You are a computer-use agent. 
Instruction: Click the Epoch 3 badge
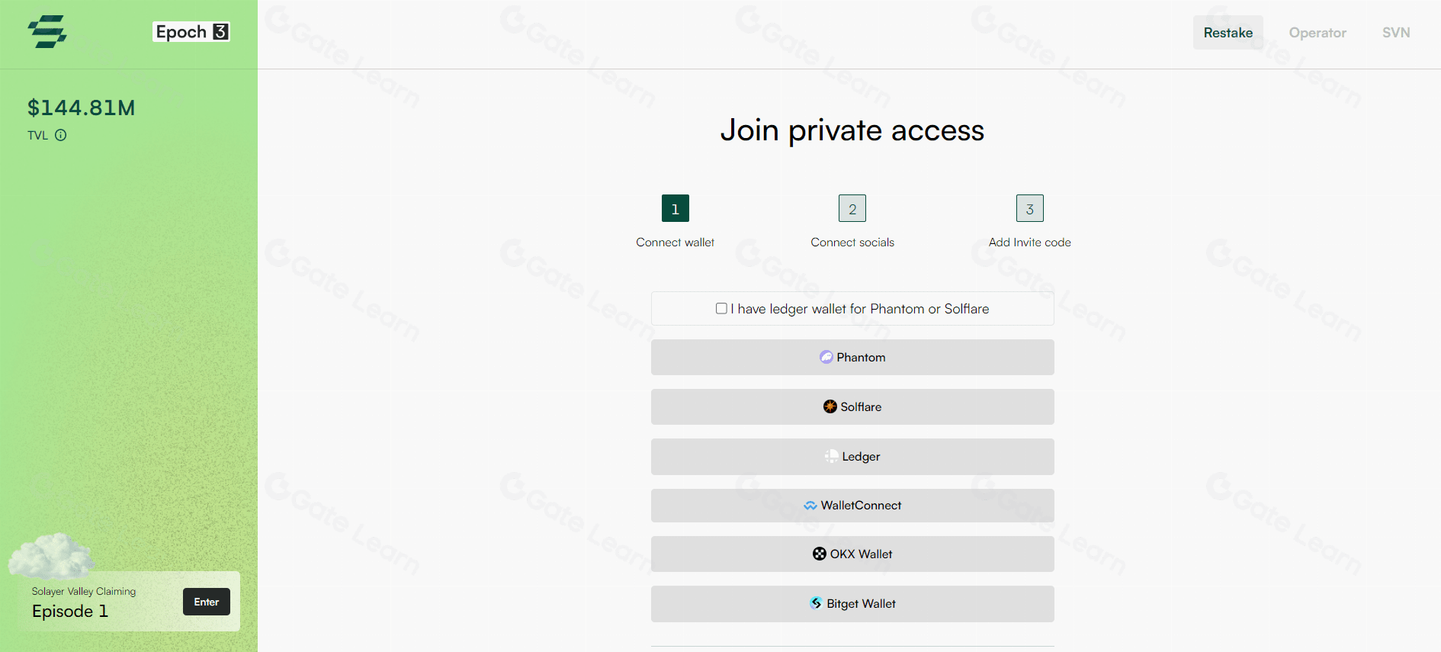tap(191, 32)
